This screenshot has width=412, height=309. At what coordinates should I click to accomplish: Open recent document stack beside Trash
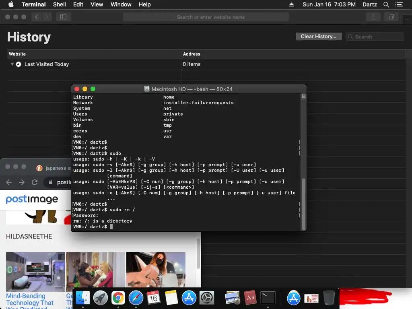pos(311,299)
